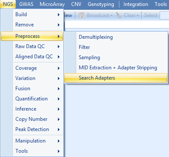Image resolution: width=169 pixels, height=157 pixels.
Task: Expand the Manipulation submenu
Action: click(32, 141)
